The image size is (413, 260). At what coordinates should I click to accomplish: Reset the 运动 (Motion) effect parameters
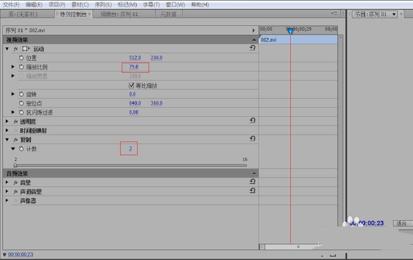click(x=252, y=48)
